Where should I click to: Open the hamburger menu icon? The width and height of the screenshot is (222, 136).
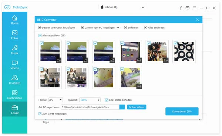(195, 8)
